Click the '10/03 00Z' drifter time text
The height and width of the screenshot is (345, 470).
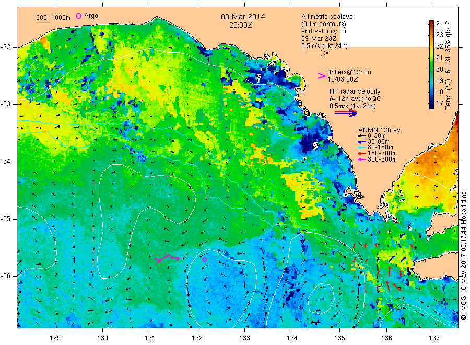pos(342,79)
